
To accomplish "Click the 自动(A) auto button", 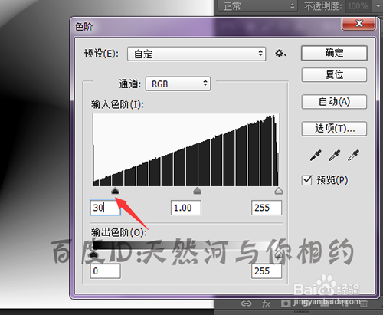I will point(334,102).
